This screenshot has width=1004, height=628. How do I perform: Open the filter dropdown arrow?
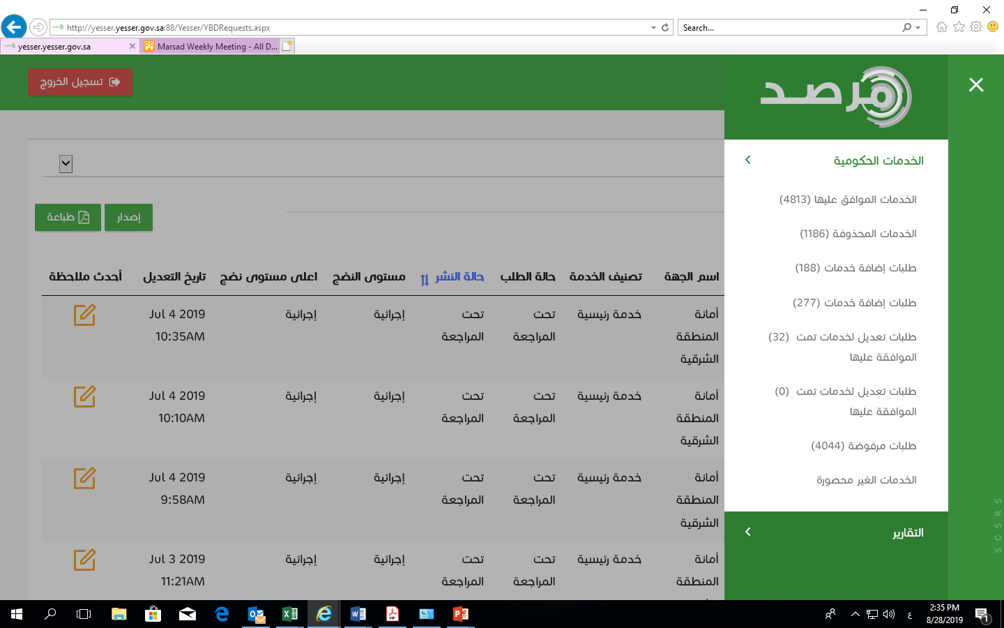(x=66, y=164)
